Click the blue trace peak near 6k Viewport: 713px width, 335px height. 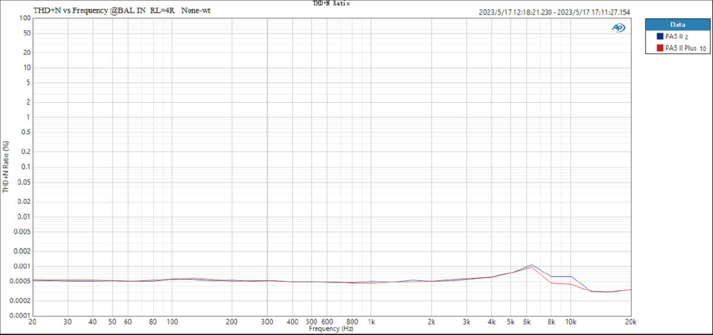pyautogui.click(x=532, y=265)
